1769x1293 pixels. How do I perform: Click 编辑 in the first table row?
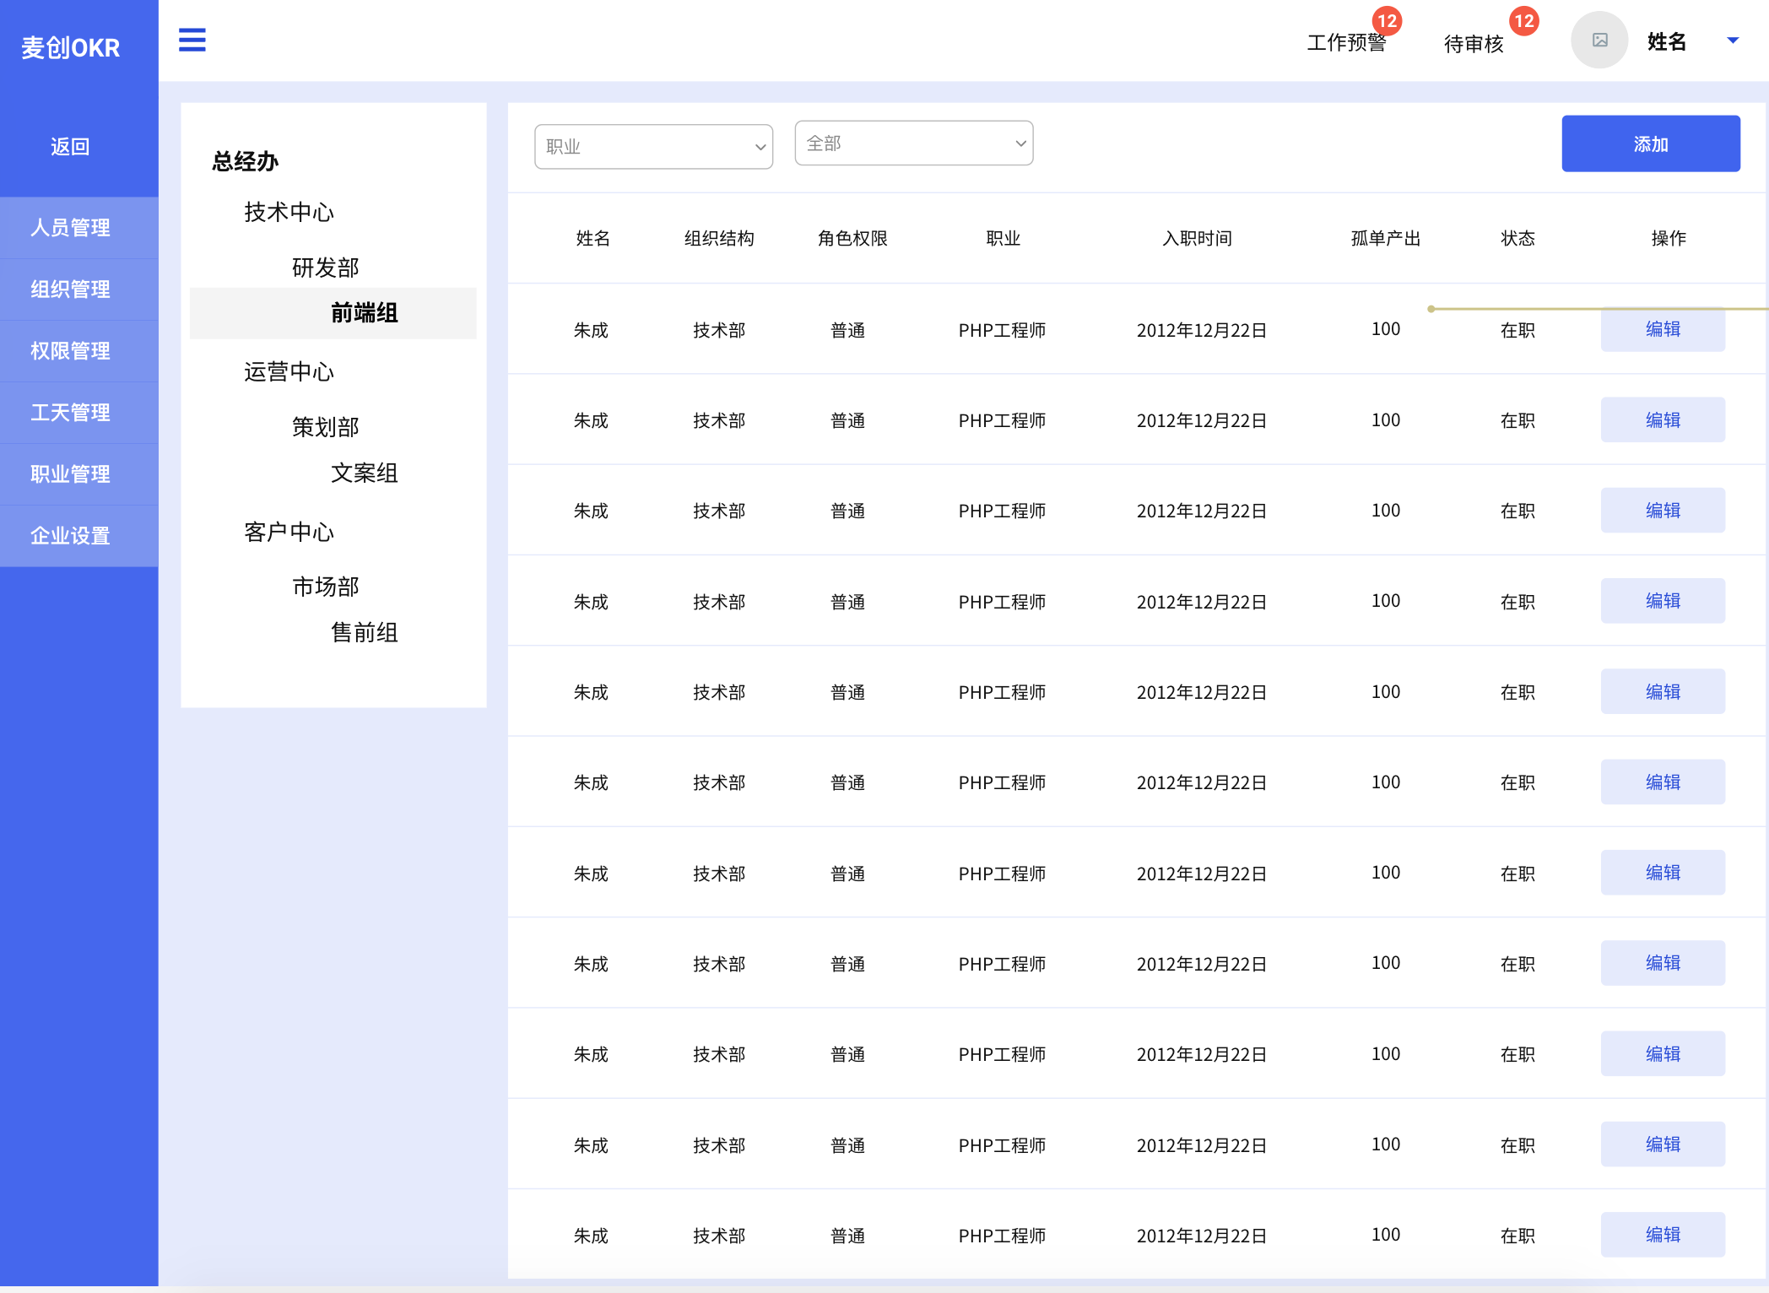pos(1662,330)
